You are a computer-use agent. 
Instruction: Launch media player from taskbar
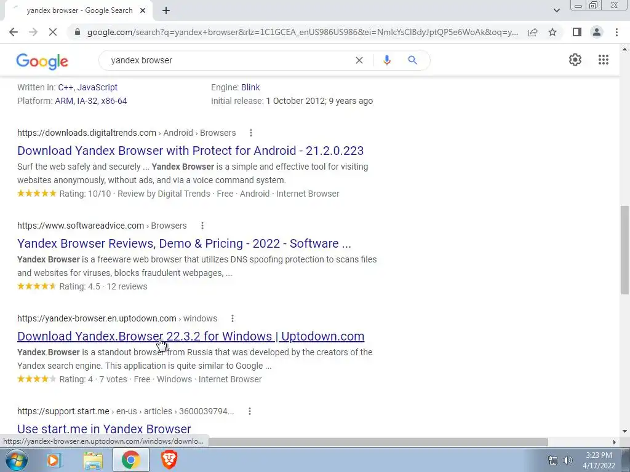[x=53, y=460]
